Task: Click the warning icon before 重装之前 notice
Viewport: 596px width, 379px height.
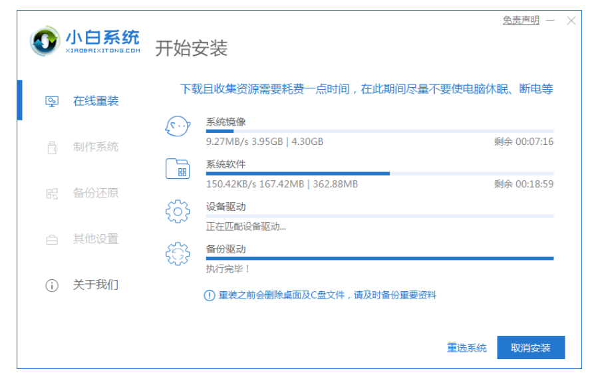Action: 209,295
